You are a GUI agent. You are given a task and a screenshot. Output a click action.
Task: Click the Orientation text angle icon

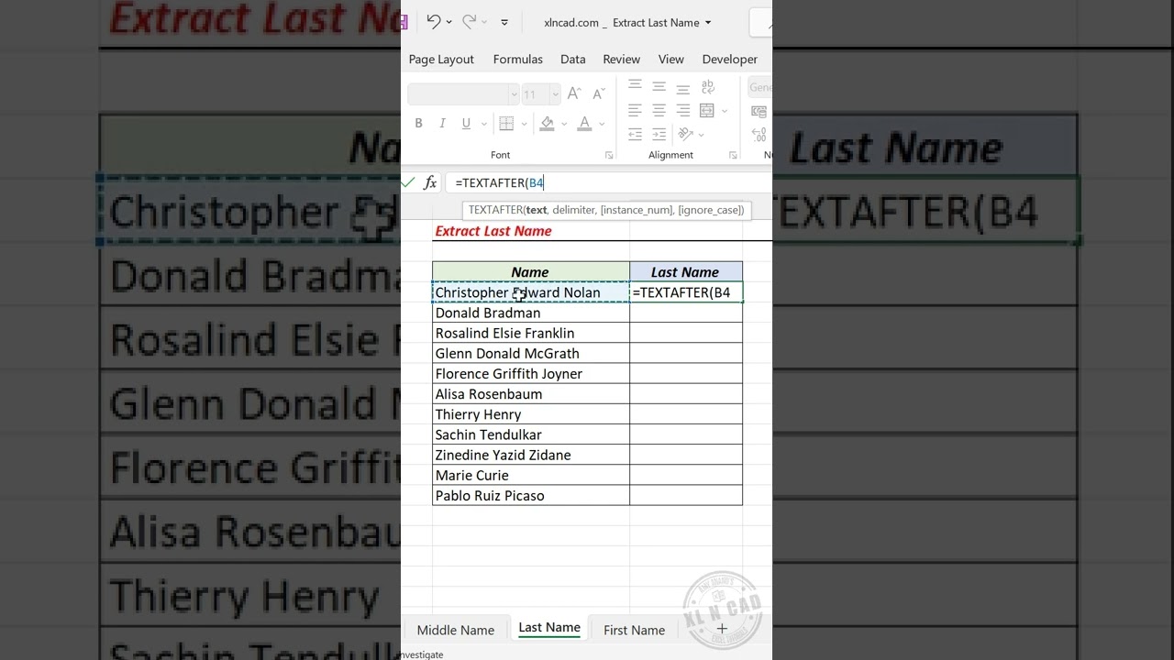click(686, 134)
